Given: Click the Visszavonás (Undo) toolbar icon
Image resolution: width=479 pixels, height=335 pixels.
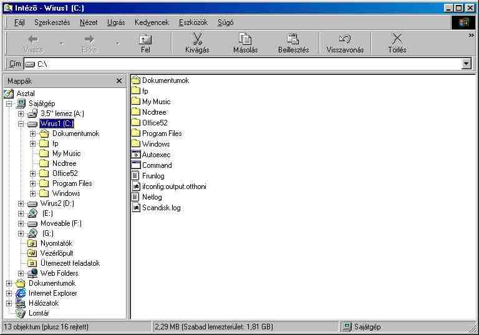Looking at the screenshot, I should click(345, 39).
